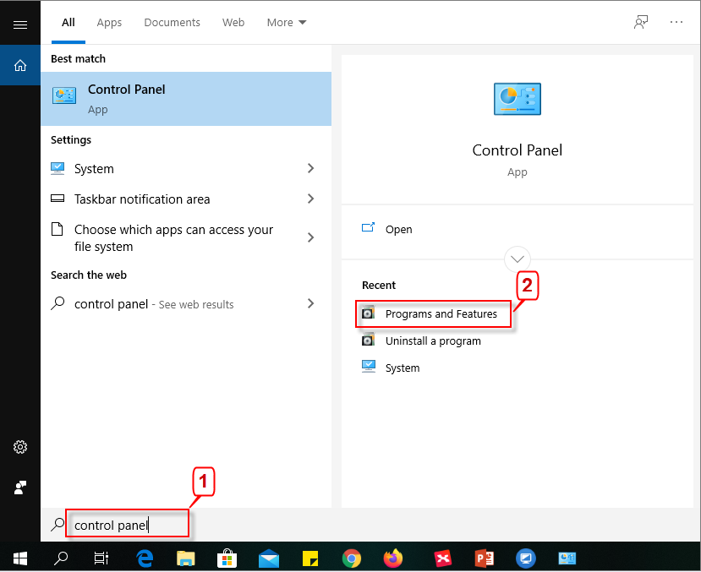
Task: Open the three-dot options menu
Action: [x=676, y=22]
